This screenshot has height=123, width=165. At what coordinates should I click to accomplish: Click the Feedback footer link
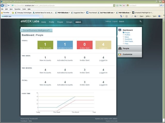24,121
